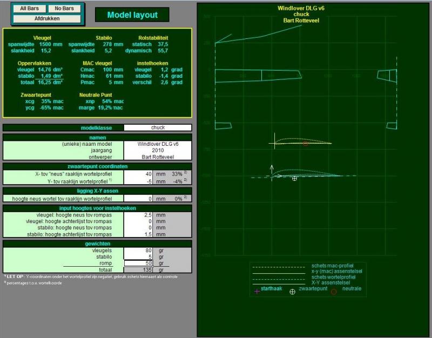This screenshot has height=338, width=432.
Task: Select vleugel hoogte neus cell with 2,5
Action: pyautogui.click(x=138, y=215)
